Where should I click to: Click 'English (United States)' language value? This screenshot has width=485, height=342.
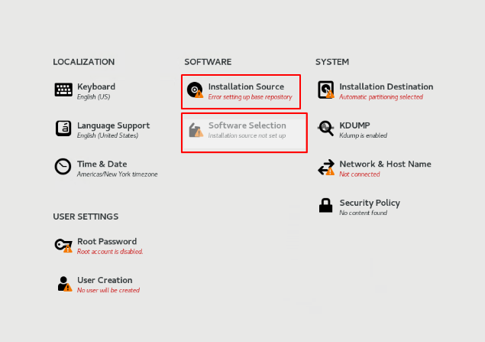[108, 135]
